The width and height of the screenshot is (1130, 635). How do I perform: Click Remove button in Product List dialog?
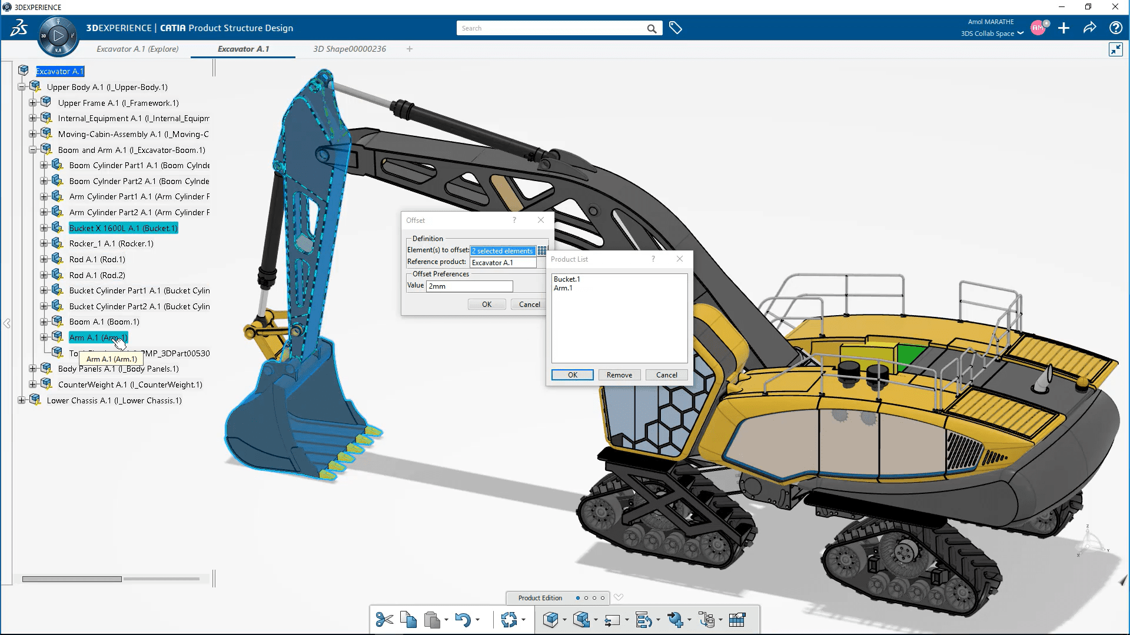click(619, 375)
